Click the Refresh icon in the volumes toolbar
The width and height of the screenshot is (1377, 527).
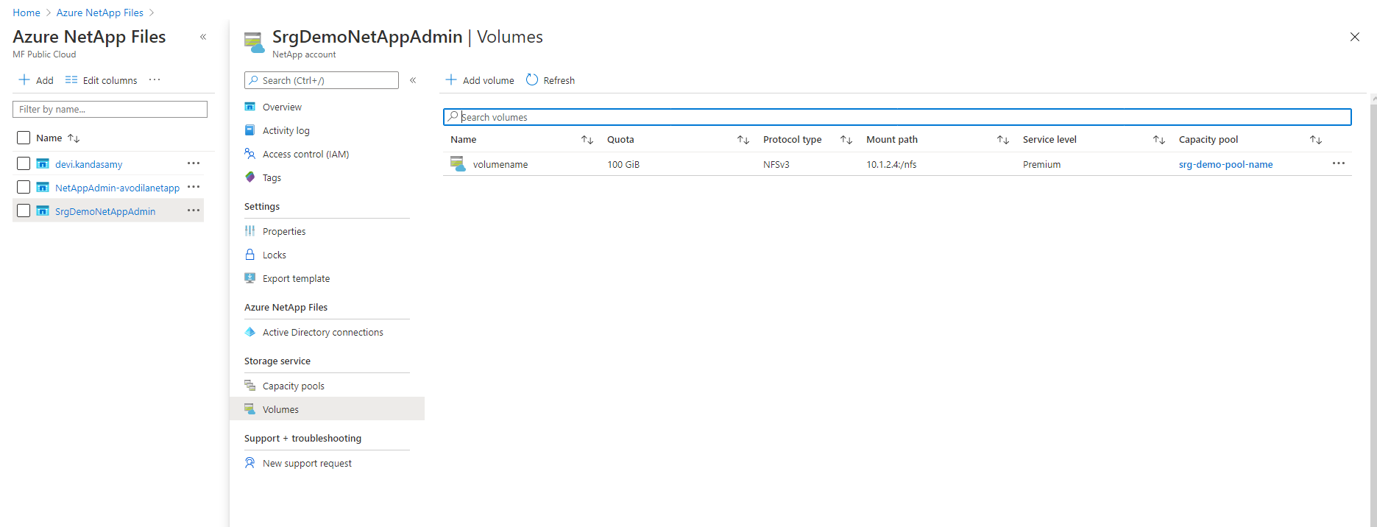[x=532, y=80]
